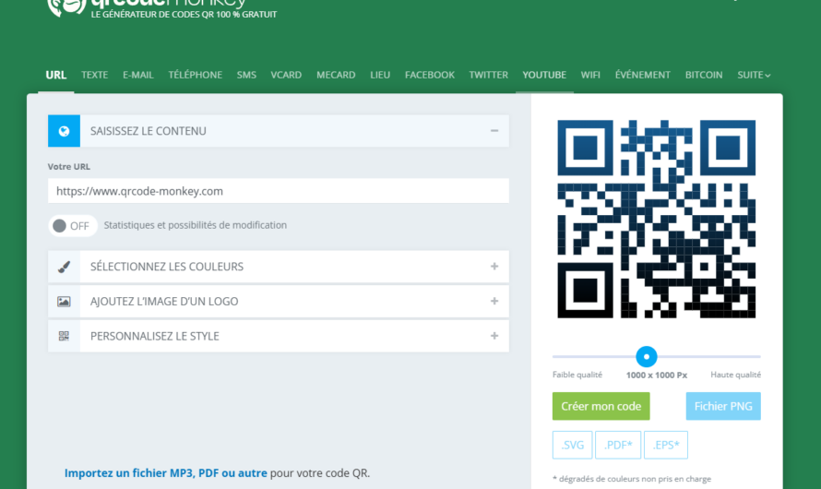The image size is (821, 489).
Task: Open the SUITE dropdown menu
Action: 754,75
